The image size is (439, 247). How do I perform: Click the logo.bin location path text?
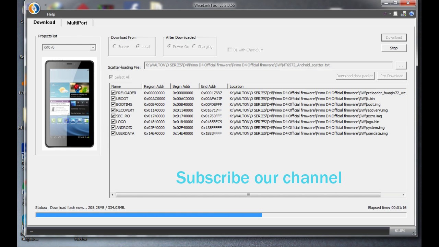[x=304, y=122]
